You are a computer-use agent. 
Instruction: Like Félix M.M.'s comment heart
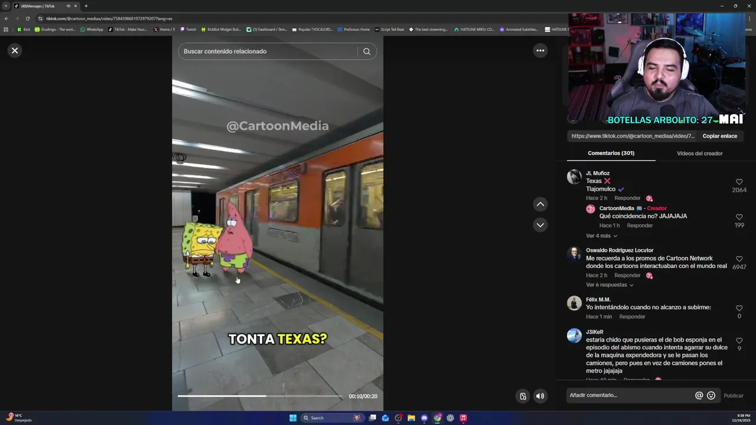pyautogui.click(x=739, y=308)
